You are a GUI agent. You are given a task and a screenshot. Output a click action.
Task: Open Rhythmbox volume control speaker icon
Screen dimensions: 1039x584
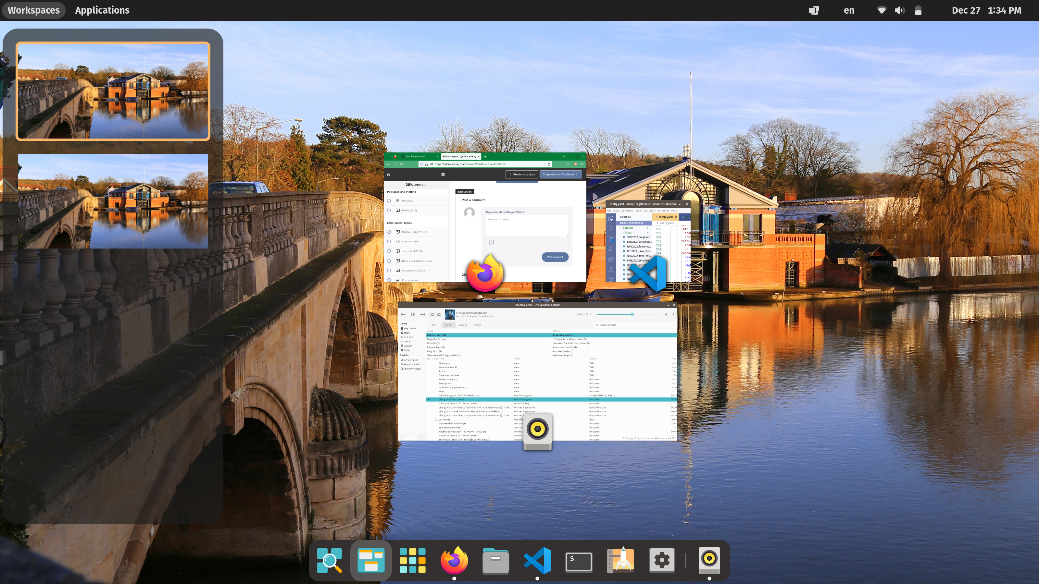coord(666,314)
